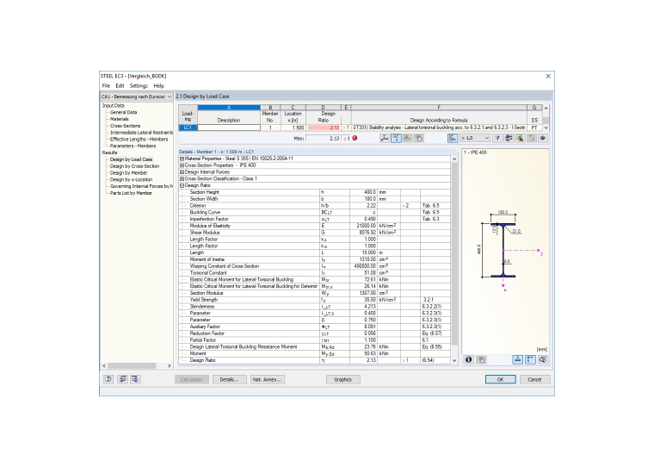Select Design by Cross-Section item
The width and height of the screenshot is (654, 467).
[135, 166]
